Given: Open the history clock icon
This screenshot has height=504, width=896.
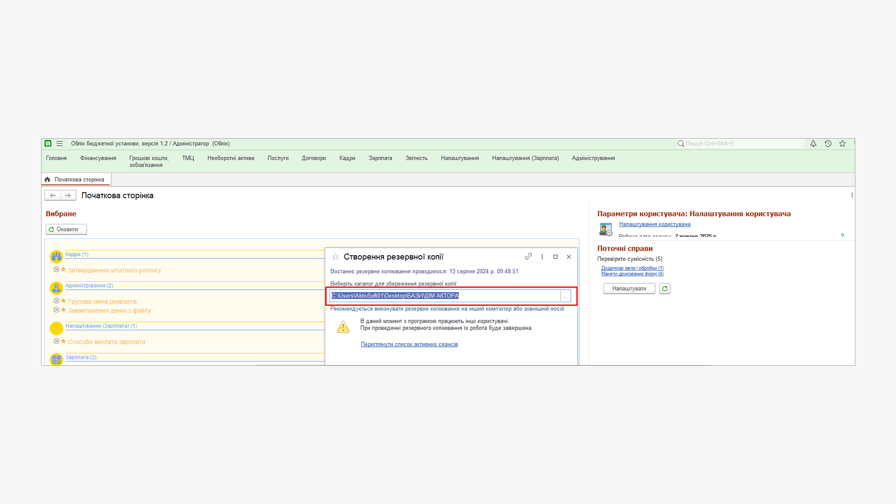Looking at the screenshot, I should click(828, 144).
